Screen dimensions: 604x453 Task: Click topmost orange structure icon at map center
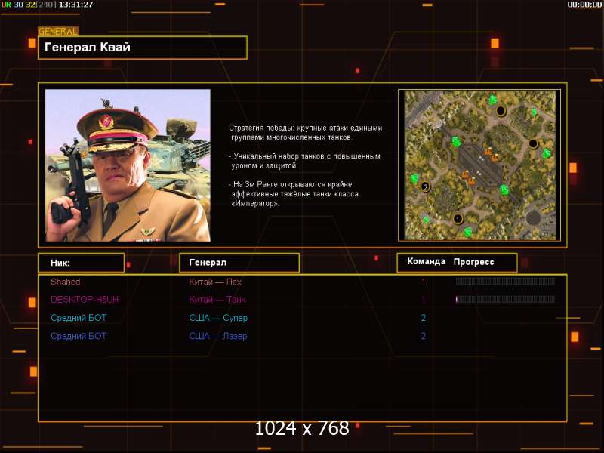tap(488, 152)
